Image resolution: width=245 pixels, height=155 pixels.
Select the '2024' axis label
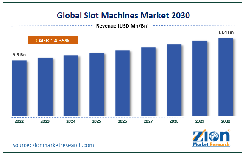click(x=71, y=121)
